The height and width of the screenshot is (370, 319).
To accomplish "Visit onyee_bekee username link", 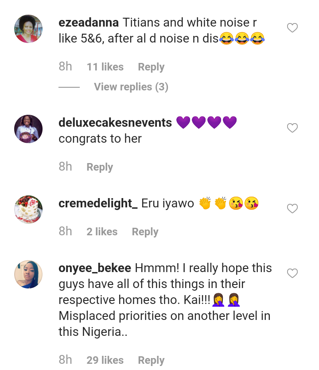I will coord(95,268).
